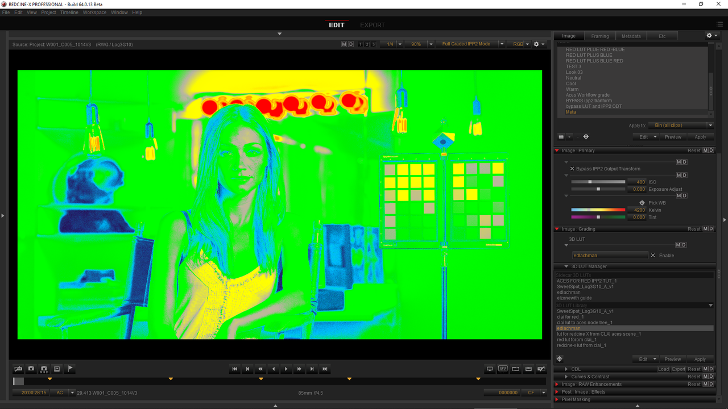Take a snapshot with the camera icon
This screenshot has width=728, height=409.
click(x=31, y=369)
